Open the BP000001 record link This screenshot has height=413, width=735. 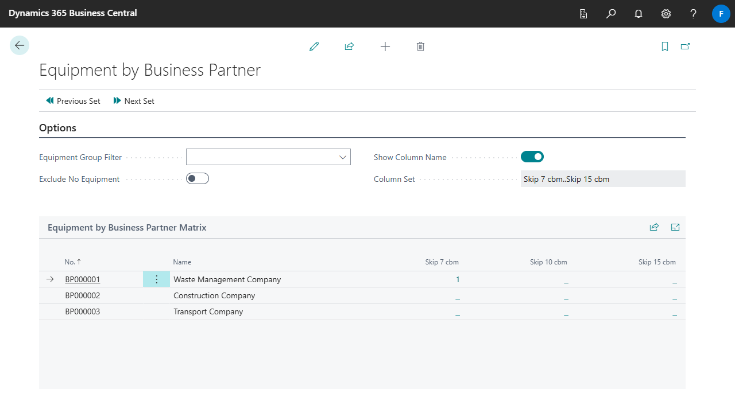coord(82,279)
